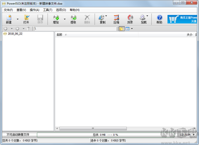Click the view mode icon
The height and width of the screenshot is (145, 199).
128,29
